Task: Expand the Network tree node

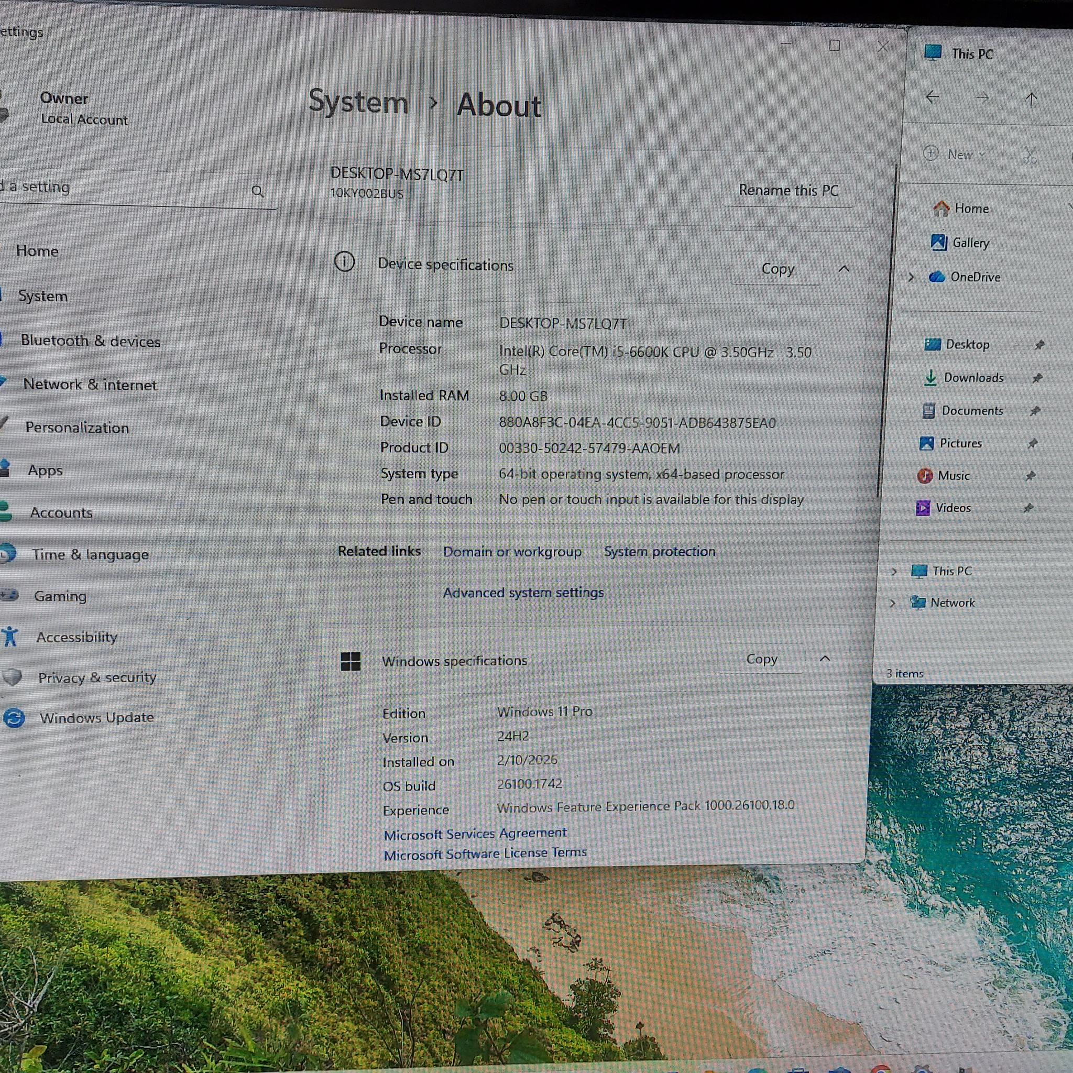Action: click(x=892, y=603)
